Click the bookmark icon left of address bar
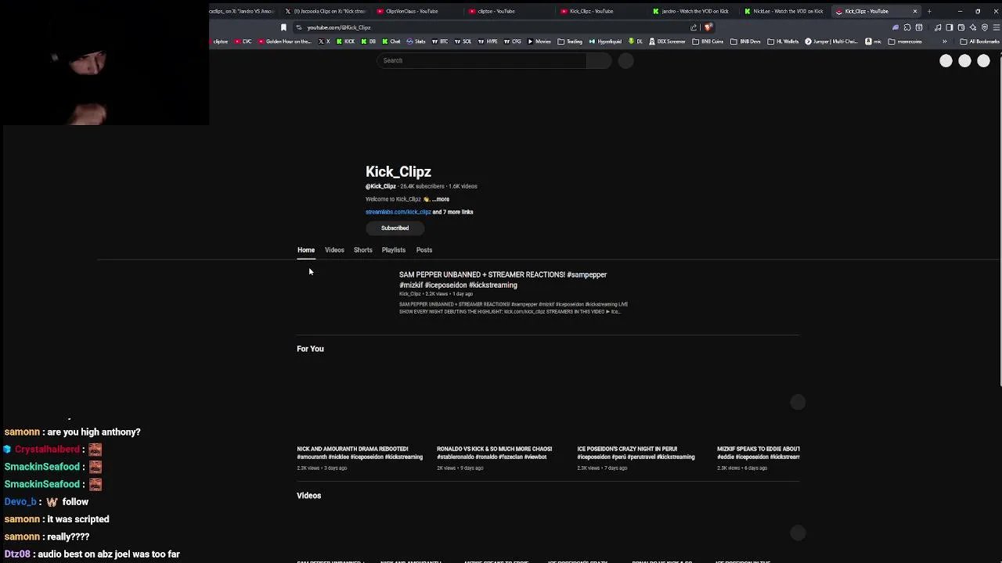Screen dimensions: 1002x563 pos(283,27)
